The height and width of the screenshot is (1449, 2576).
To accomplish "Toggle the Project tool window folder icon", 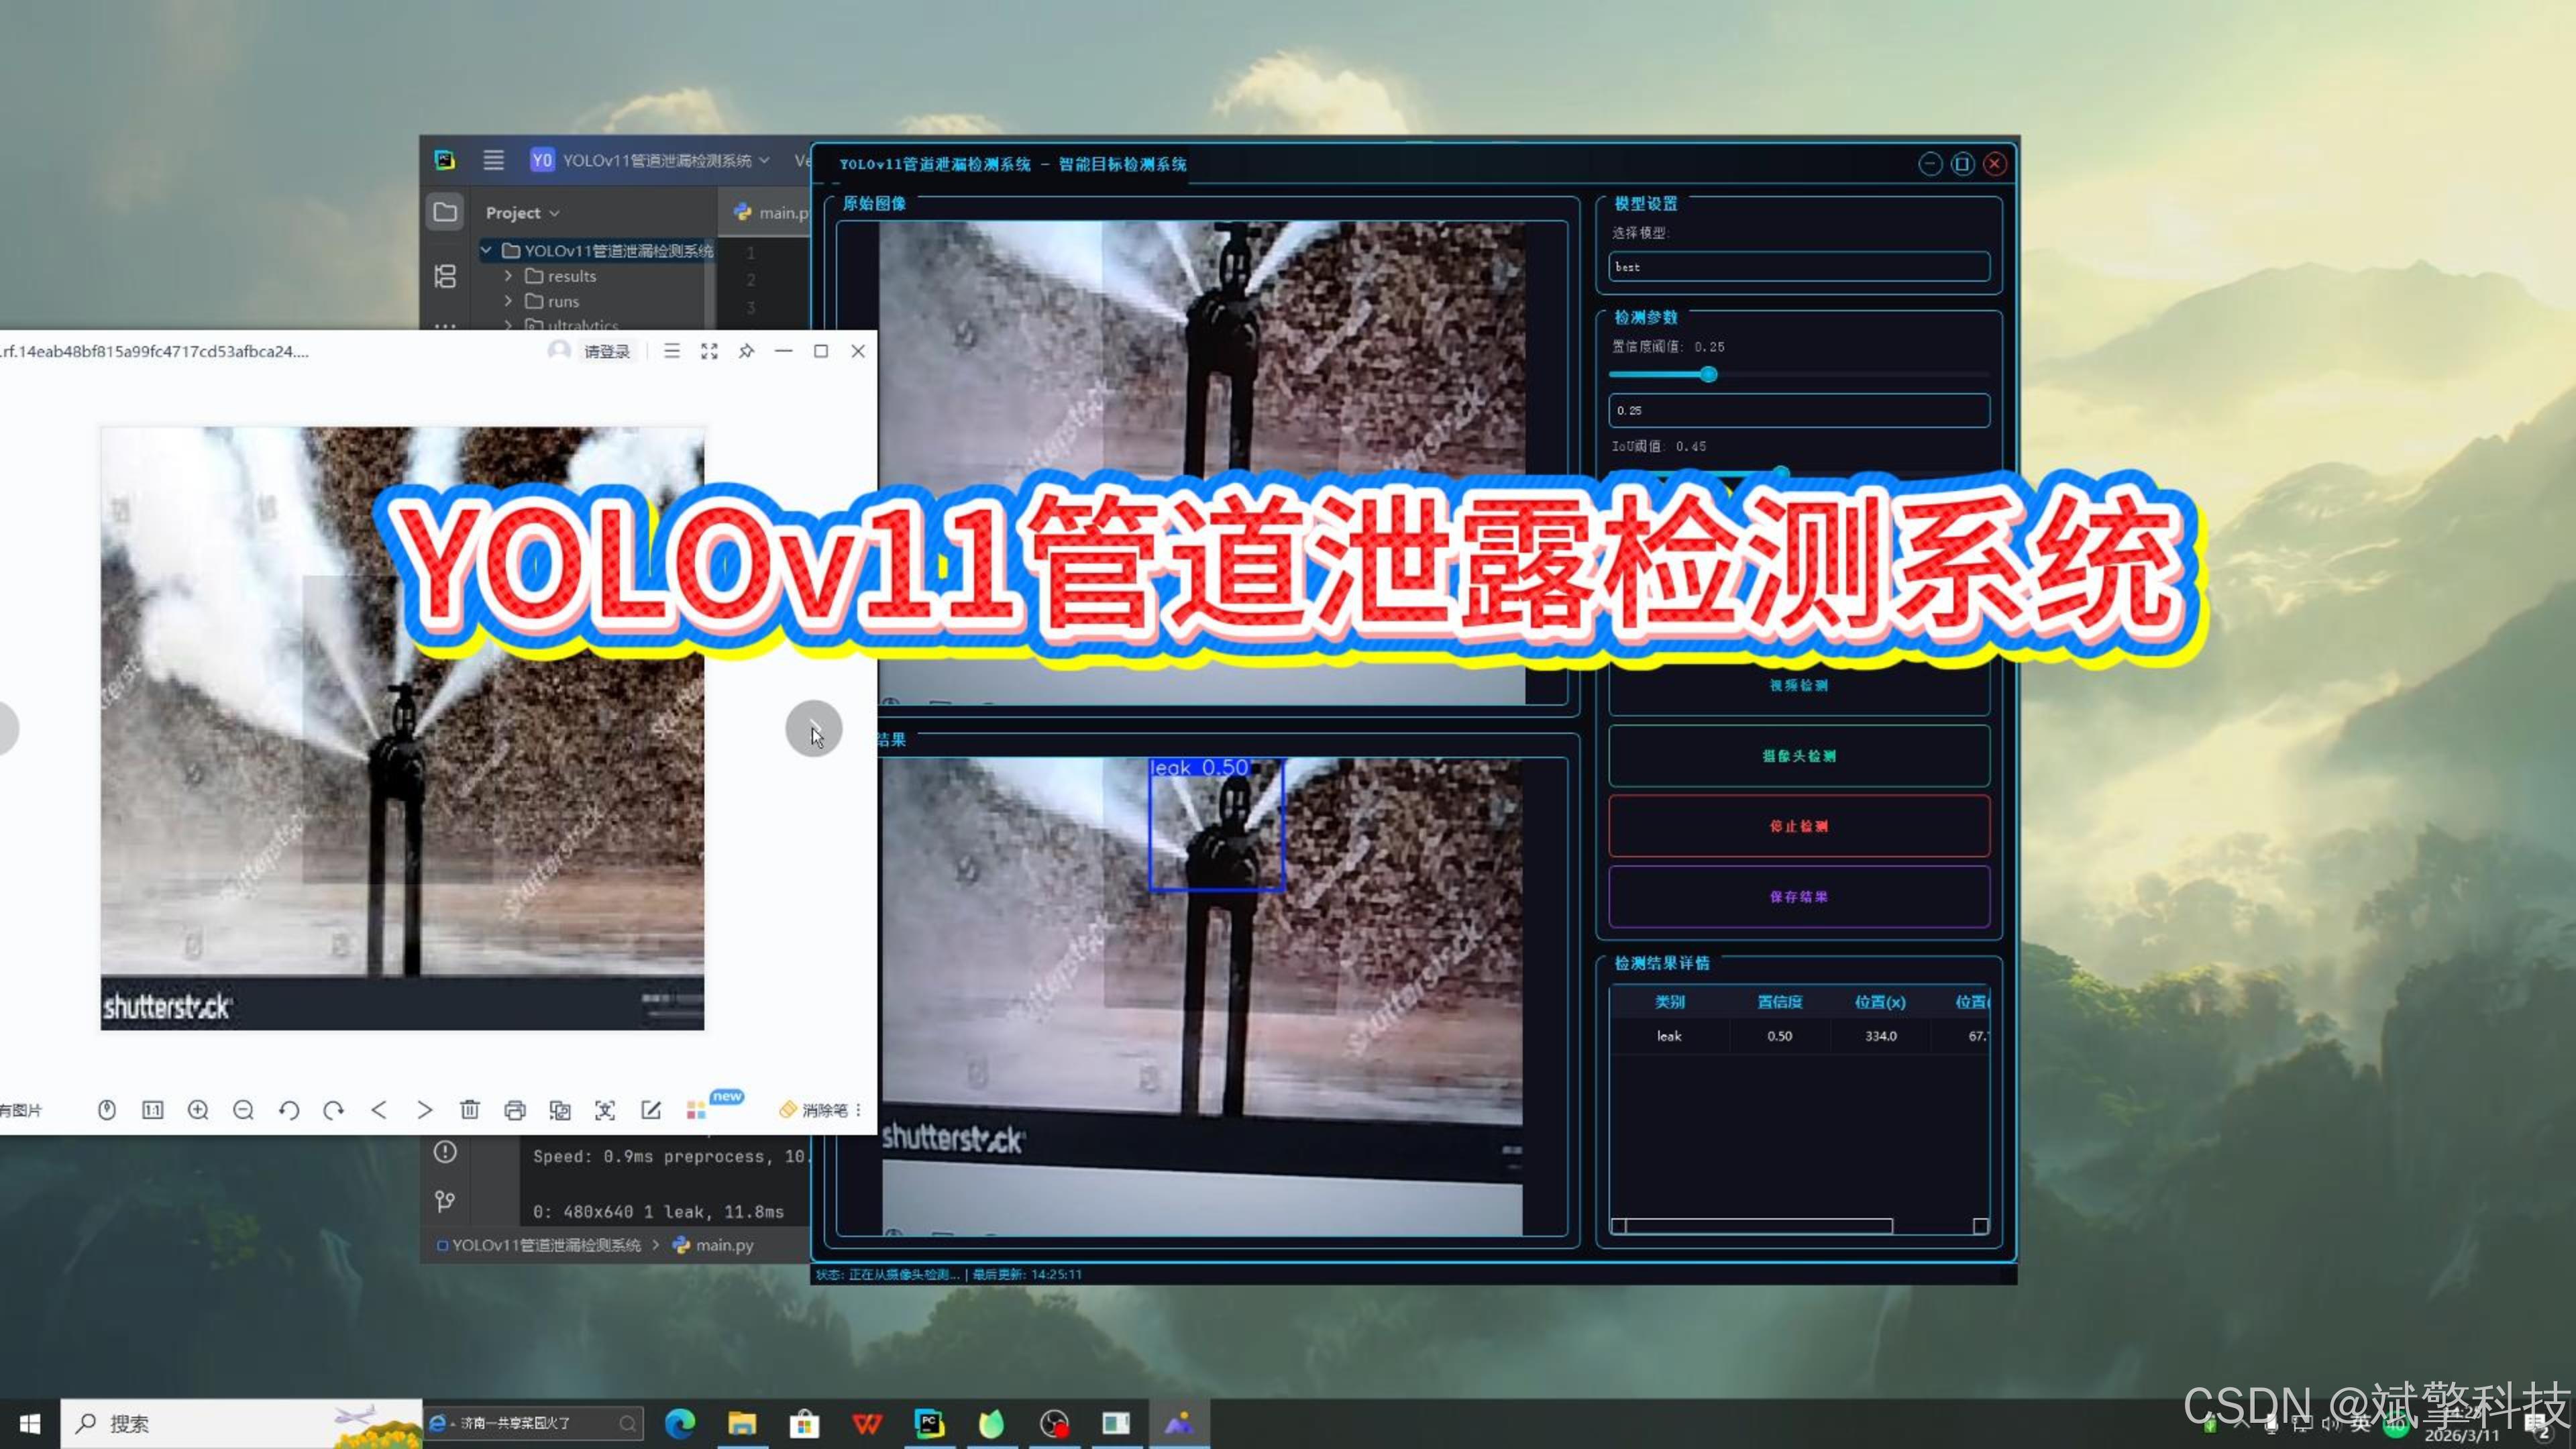I will [x=445, y=212].
